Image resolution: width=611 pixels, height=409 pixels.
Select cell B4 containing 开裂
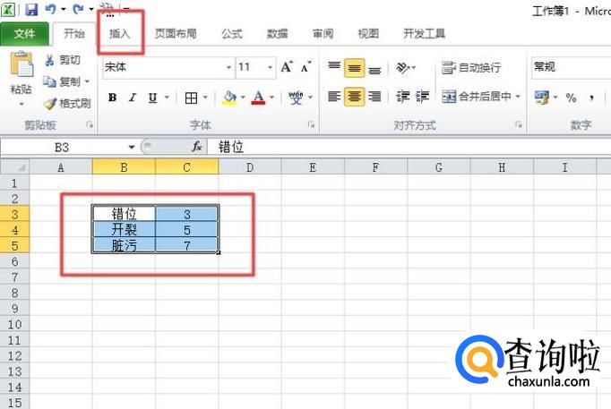(124, 229)
